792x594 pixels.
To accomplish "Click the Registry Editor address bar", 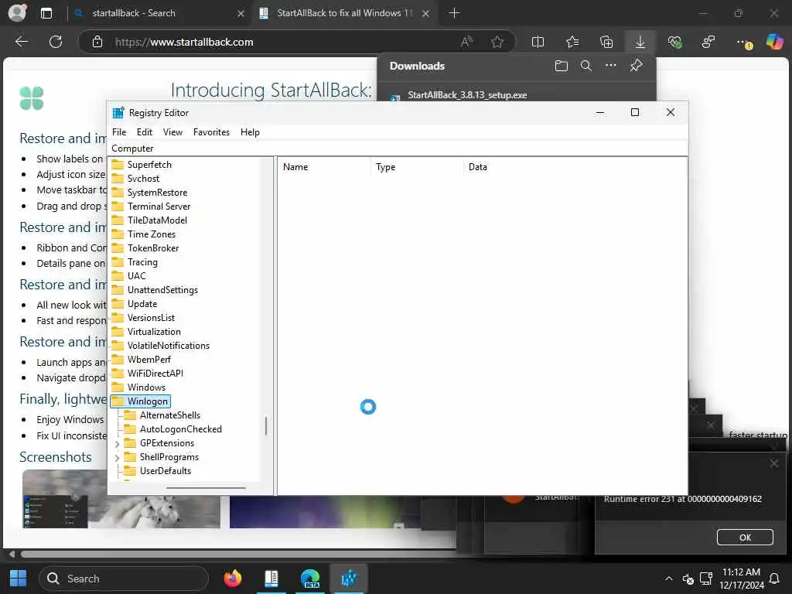I will [x=398, y=148].
